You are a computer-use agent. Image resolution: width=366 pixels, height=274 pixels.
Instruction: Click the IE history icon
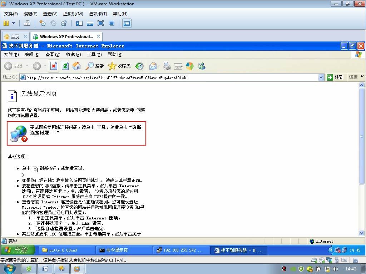139,66
